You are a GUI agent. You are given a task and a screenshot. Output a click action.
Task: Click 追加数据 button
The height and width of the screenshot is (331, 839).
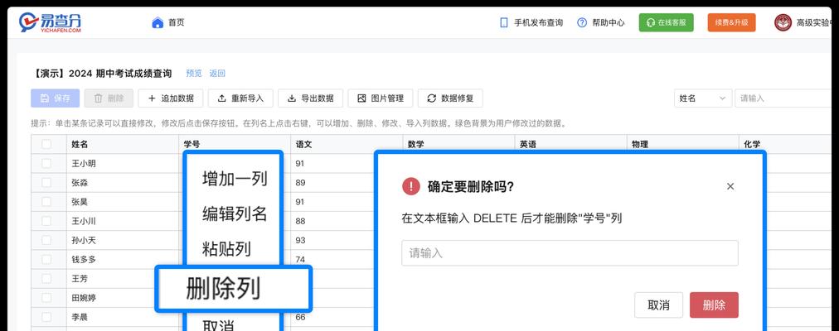[171, 98]
